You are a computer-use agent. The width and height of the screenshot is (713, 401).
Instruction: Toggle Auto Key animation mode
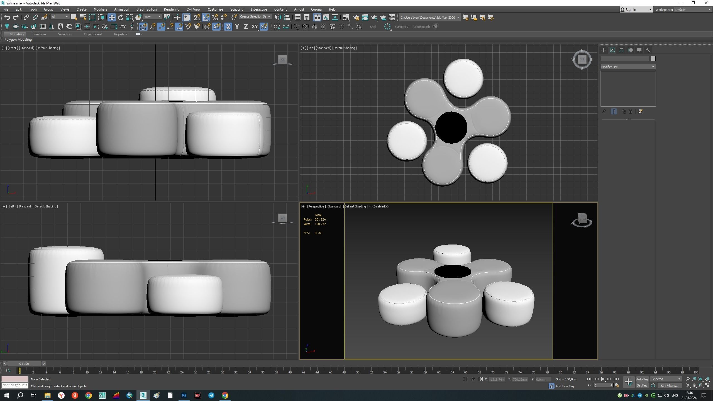pyautogui.click(x=642, y=379)
